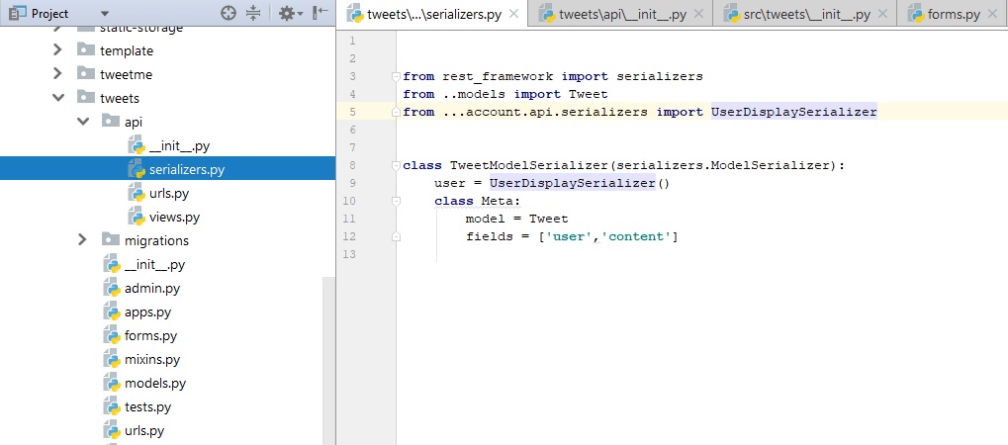Click the 'content' string in fields

636,236
